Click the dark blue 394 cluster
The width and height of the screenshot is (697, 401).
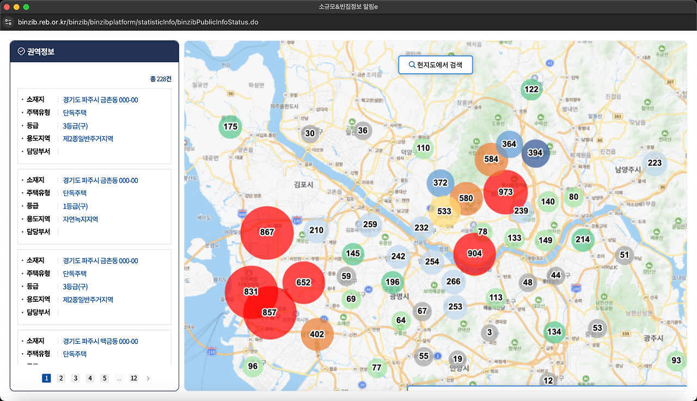[x=535, y=153]
